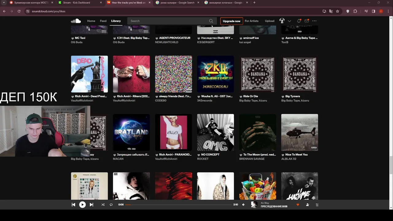Open the tab search dropdown arrow
Image resolution: width=393 pixels, height=221 pixels.
click(x=4, y=2)
